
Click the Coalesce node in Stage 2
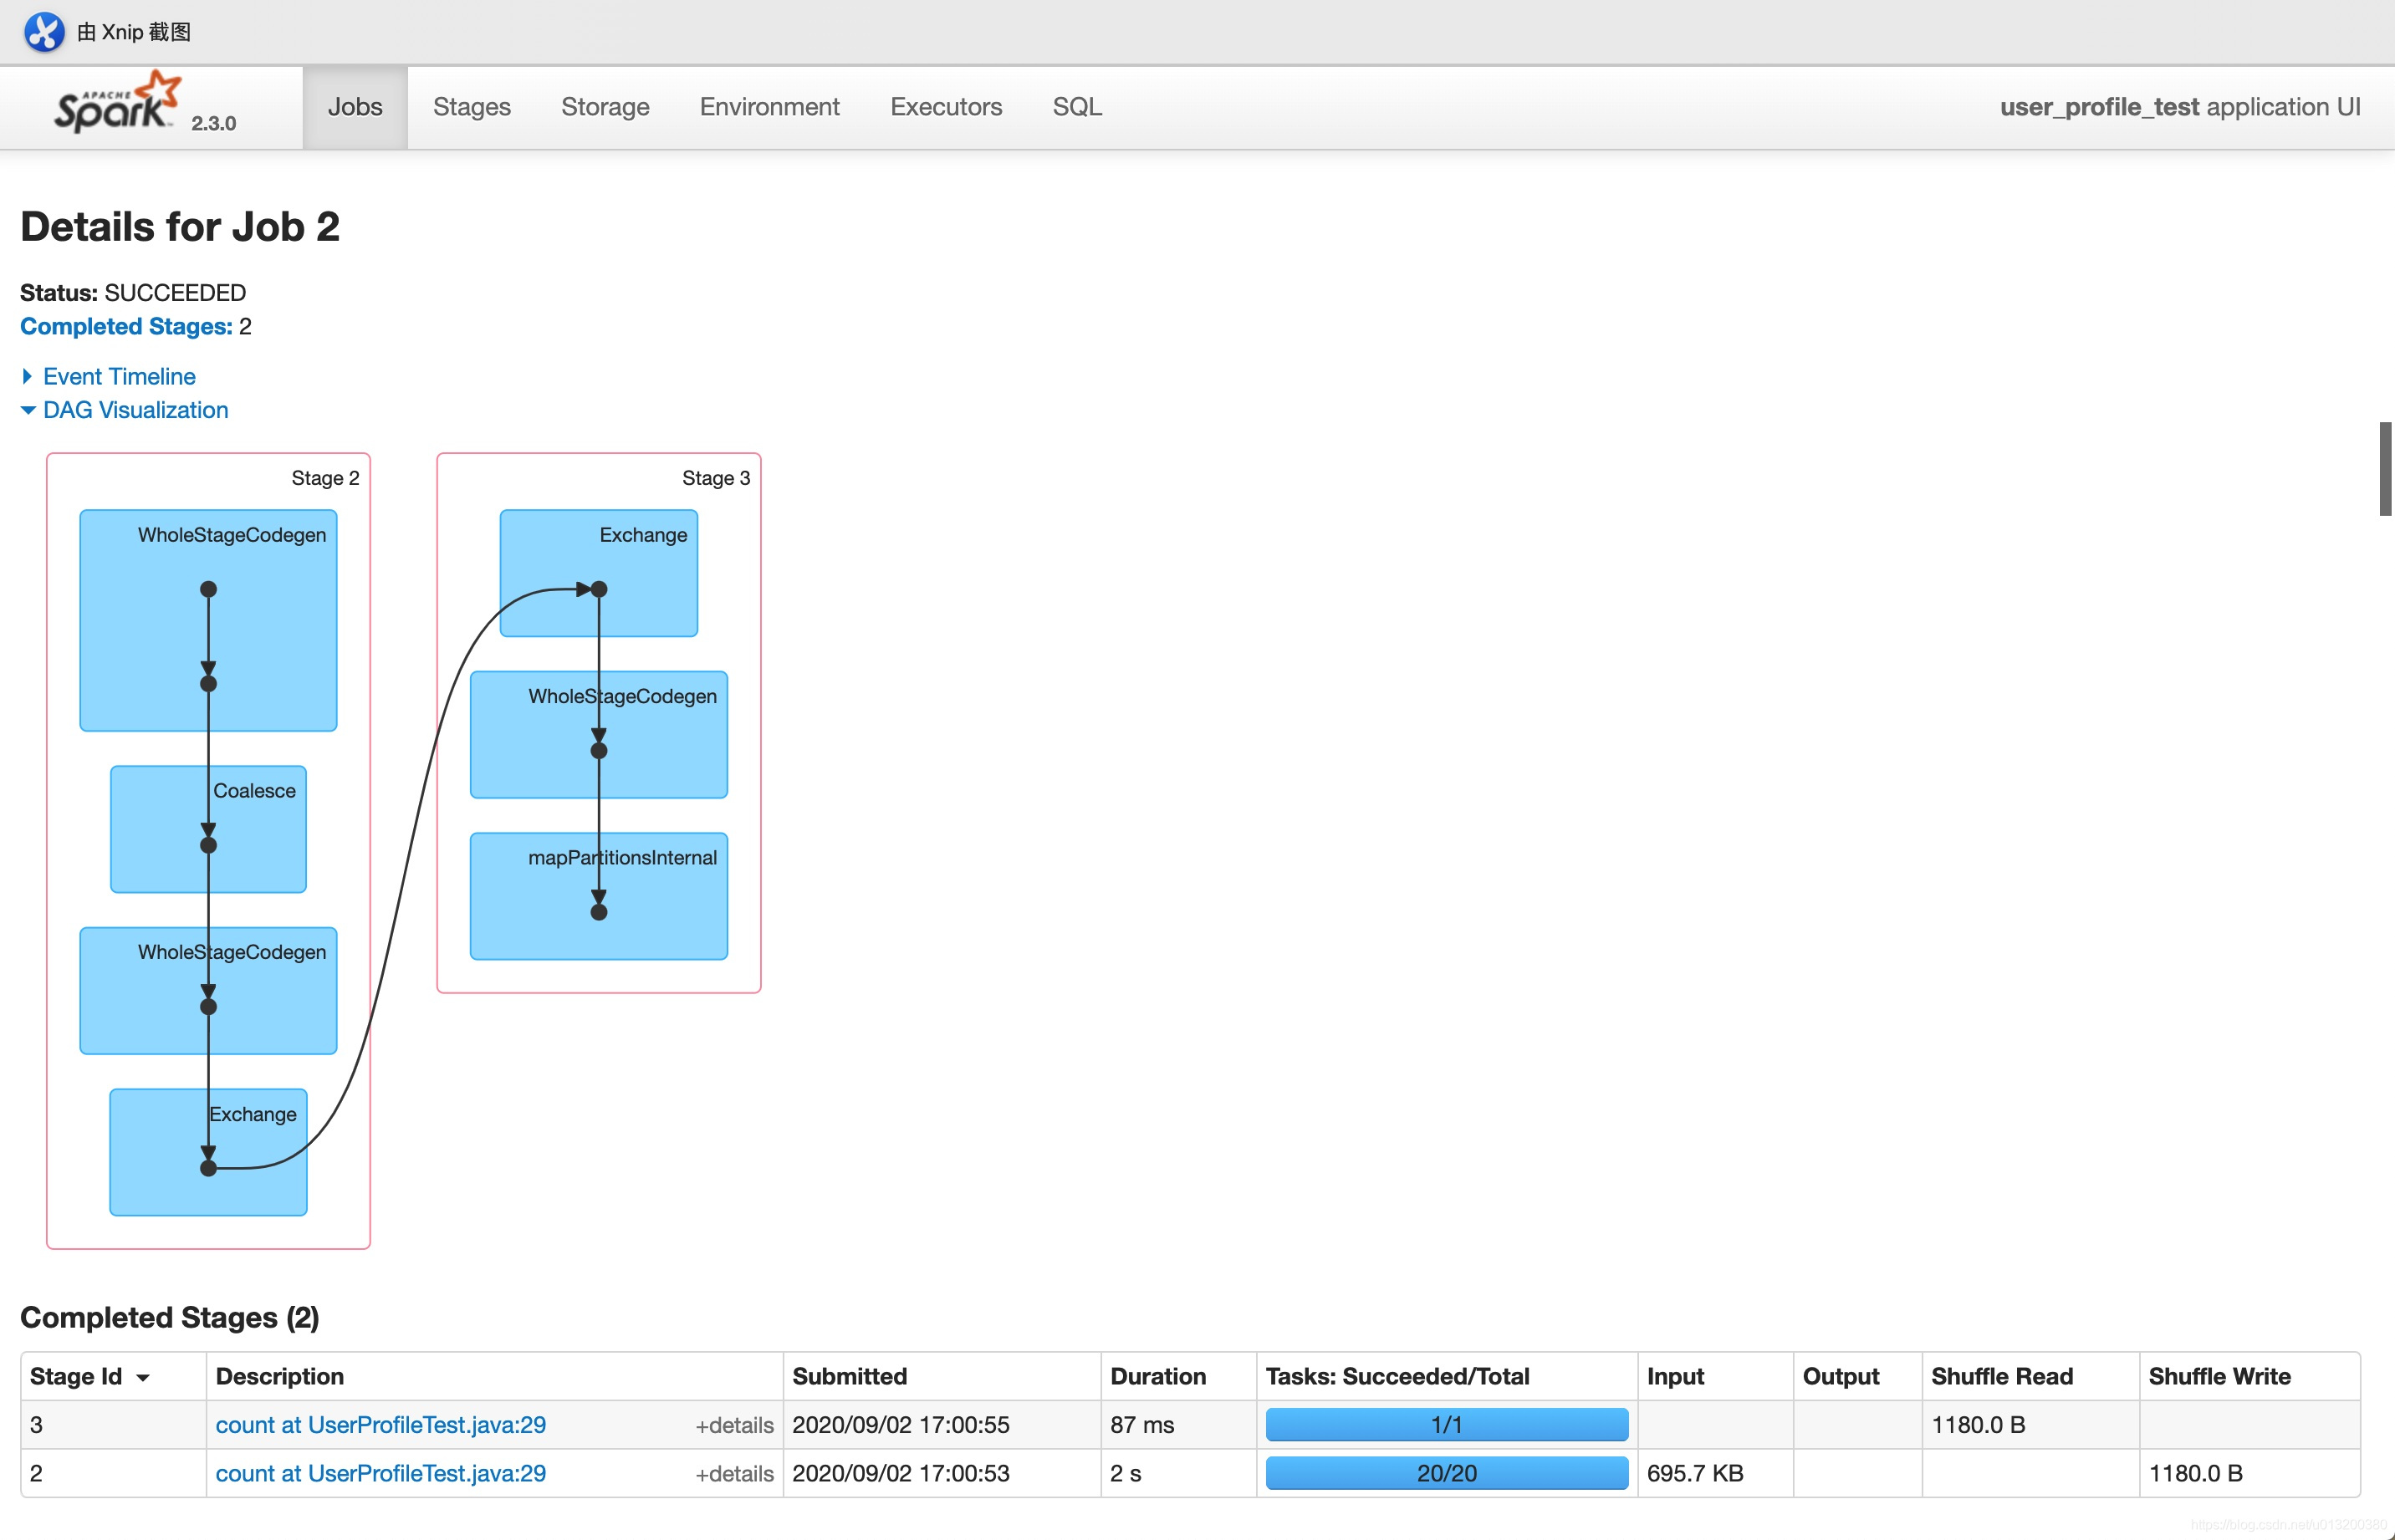pyautogui.click(x=208, y=829)
